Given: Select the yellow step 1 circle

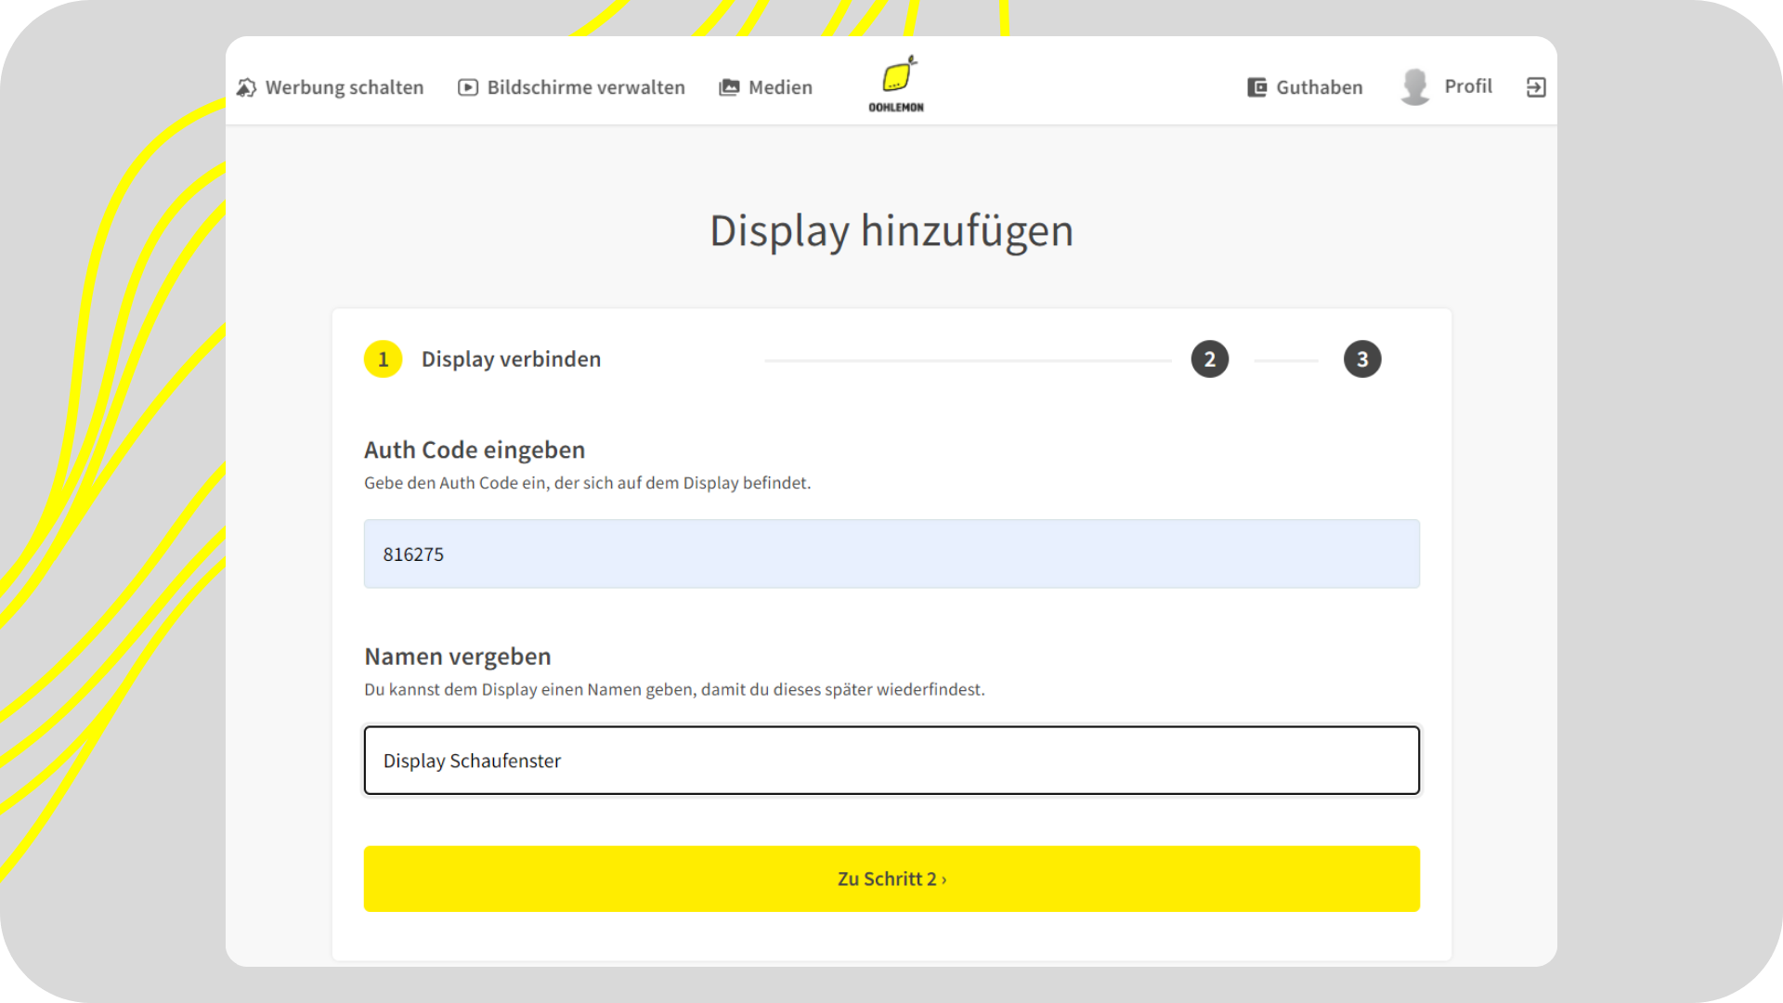Looking at the screenshot, I should point(383,359).
